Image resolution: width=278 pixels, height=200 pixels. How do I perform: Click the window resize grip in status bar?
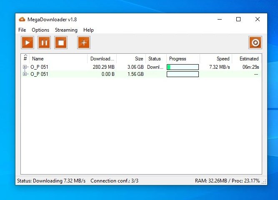[x=264, y=182]
